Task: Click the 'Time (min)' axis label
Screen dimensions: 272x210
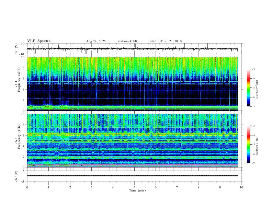Action: pyautogui.click(x=137, y=190)
